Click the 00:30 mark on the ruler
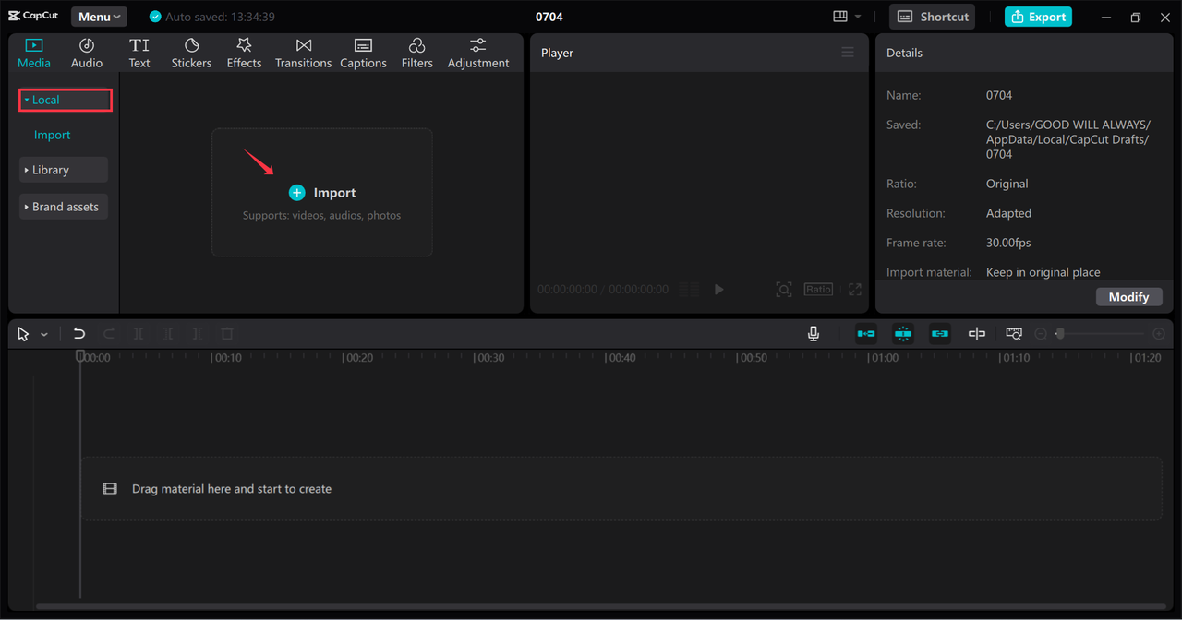 (x=489, y=358)
